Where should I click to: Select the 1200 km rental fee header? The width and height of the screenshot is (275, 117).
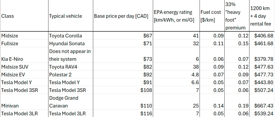[260, 16]
